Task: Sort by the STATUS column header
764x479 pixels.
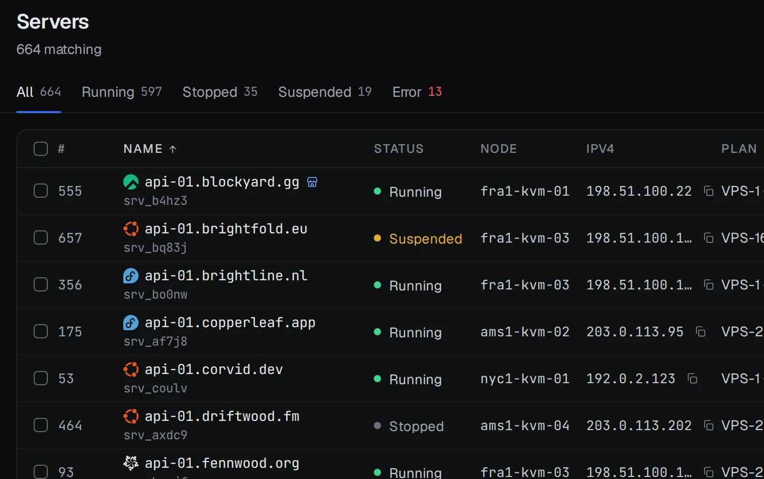Action: 399,149
